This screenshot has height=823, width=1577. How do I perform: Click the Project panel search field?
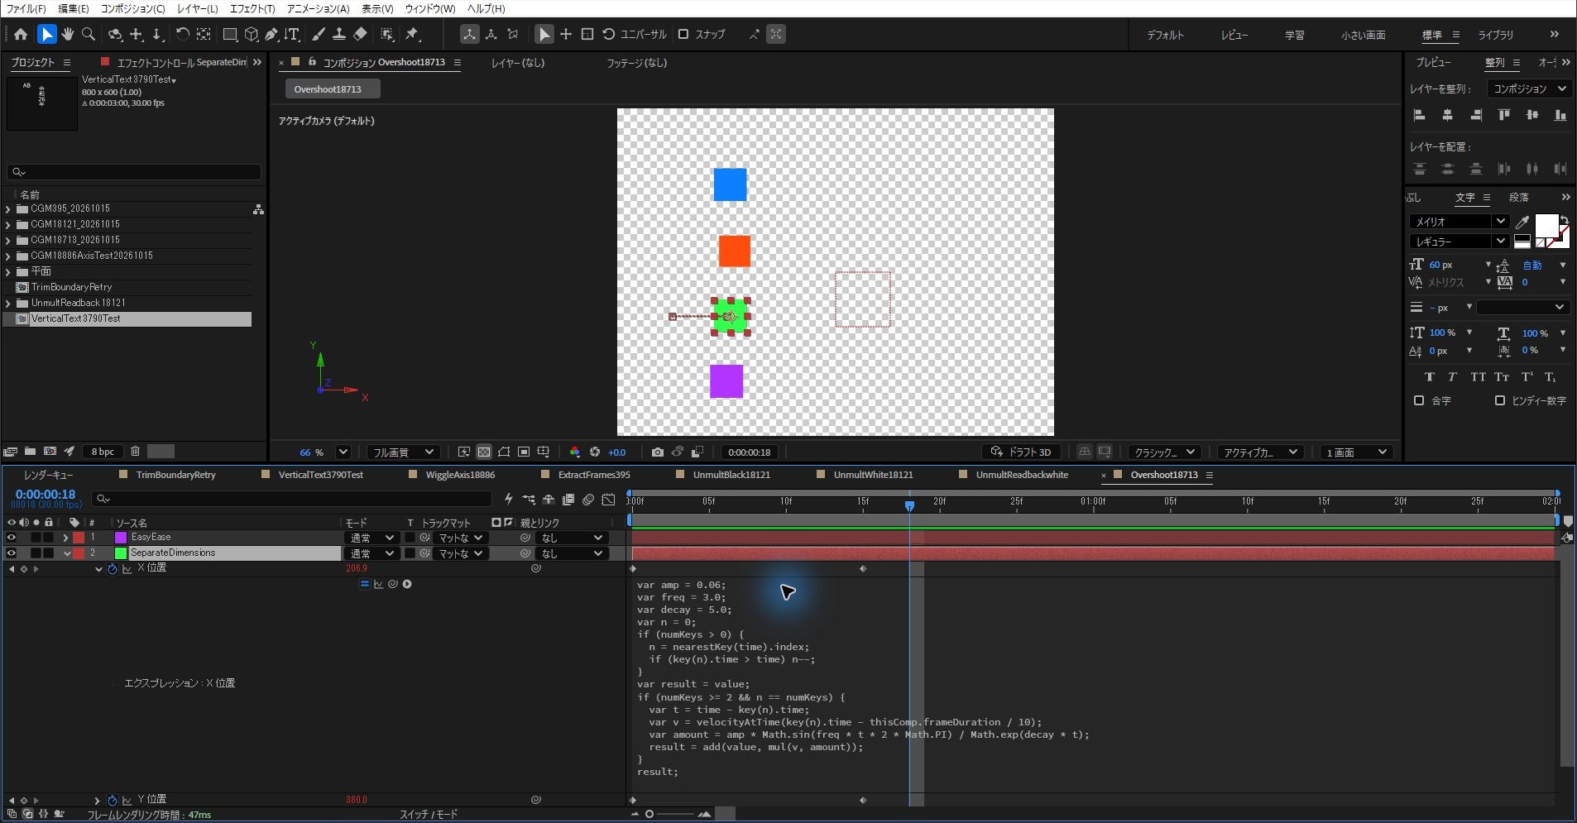coord(134,172)
